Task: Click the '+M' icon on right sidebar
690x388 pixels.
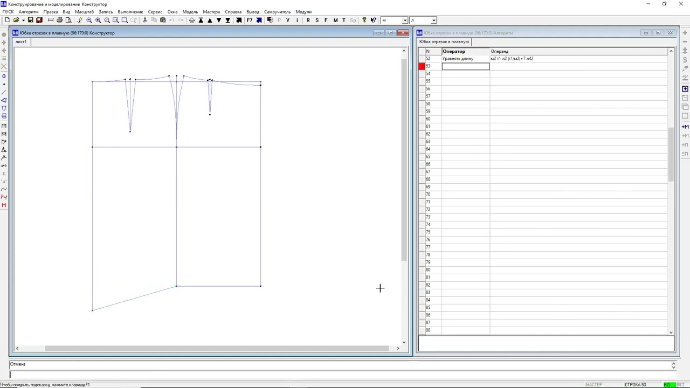Action: [x=685, y=127]
